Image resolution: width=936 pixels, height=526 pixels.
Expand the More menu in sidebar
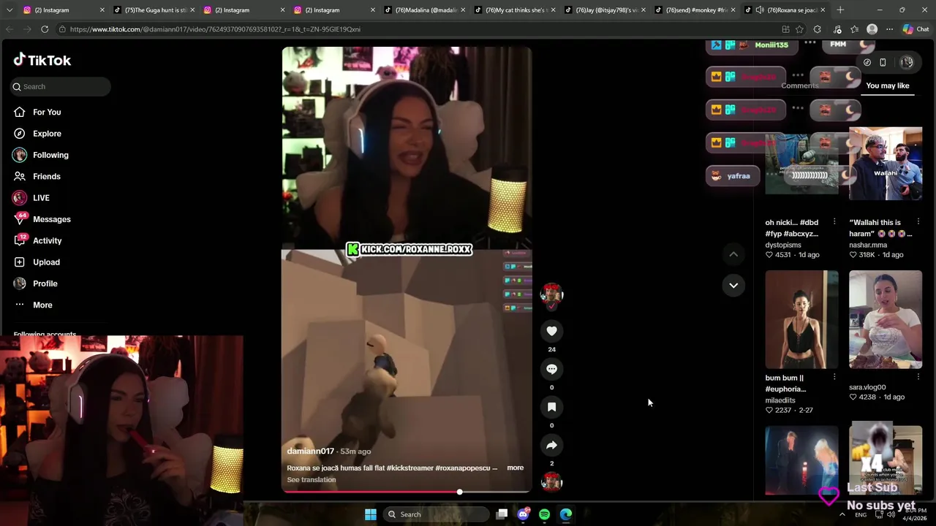click(42, 305)
